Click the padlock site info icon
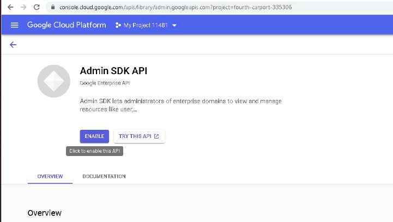This screenshot has height=222, width=393. coord(53,7)
